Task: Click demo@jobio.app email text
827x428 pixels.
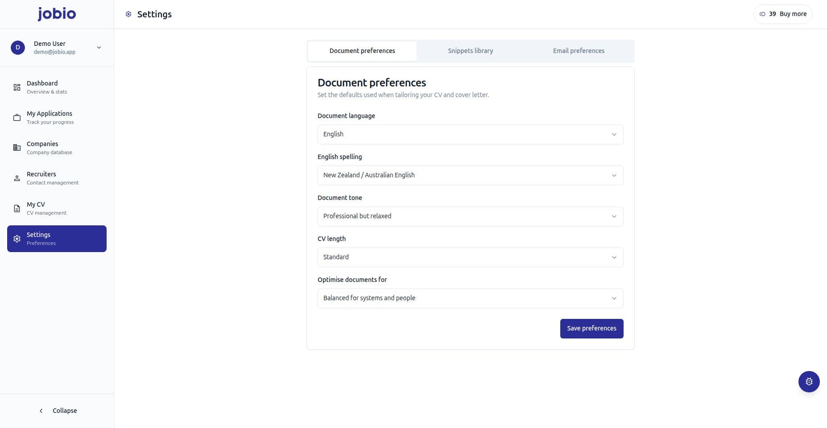Action: 54,52
